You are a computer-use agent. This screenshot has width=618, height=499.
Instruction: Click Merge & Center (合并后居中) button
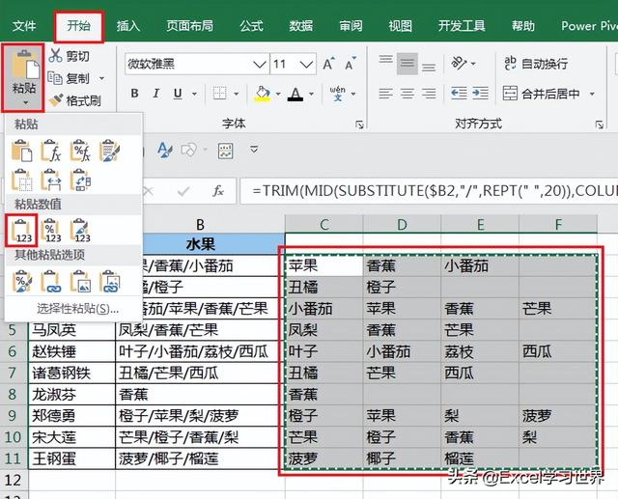pyautogui.click(x=541, y=94)
